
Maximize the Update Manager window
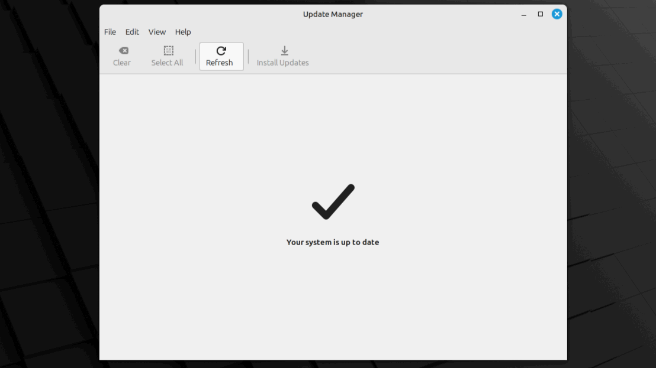pos(540,14)
